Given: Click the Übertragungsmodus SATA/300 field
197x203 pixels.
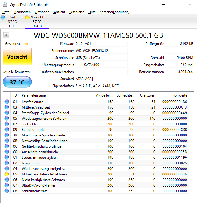Looking at the screenshot, I should 101,65.
